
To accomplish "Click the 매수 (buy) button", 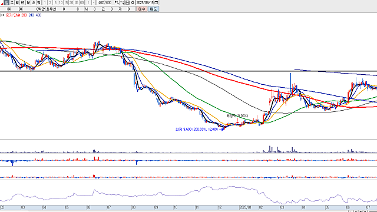I will click(141, 9).
